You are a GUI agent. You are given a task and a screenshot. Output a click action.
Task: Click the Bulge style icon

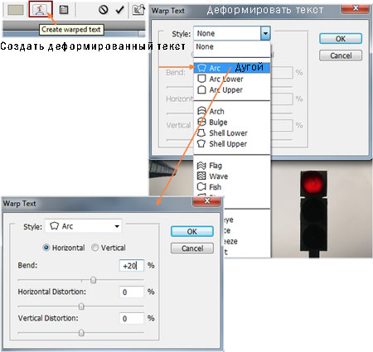[x=201, y=122]
